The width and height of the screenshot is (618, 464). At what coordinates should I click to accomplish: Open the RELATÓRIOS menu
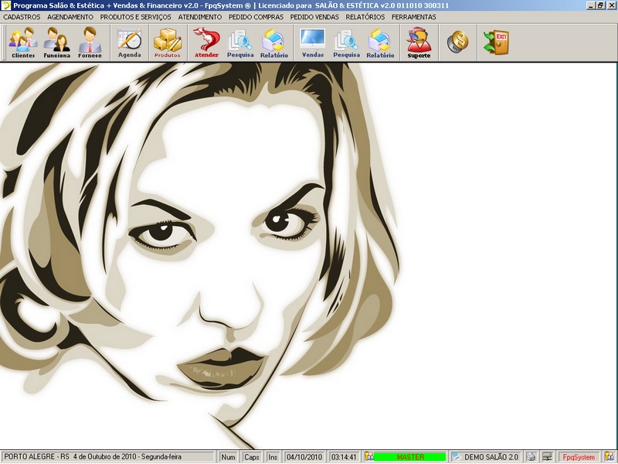tap(365, 17)
